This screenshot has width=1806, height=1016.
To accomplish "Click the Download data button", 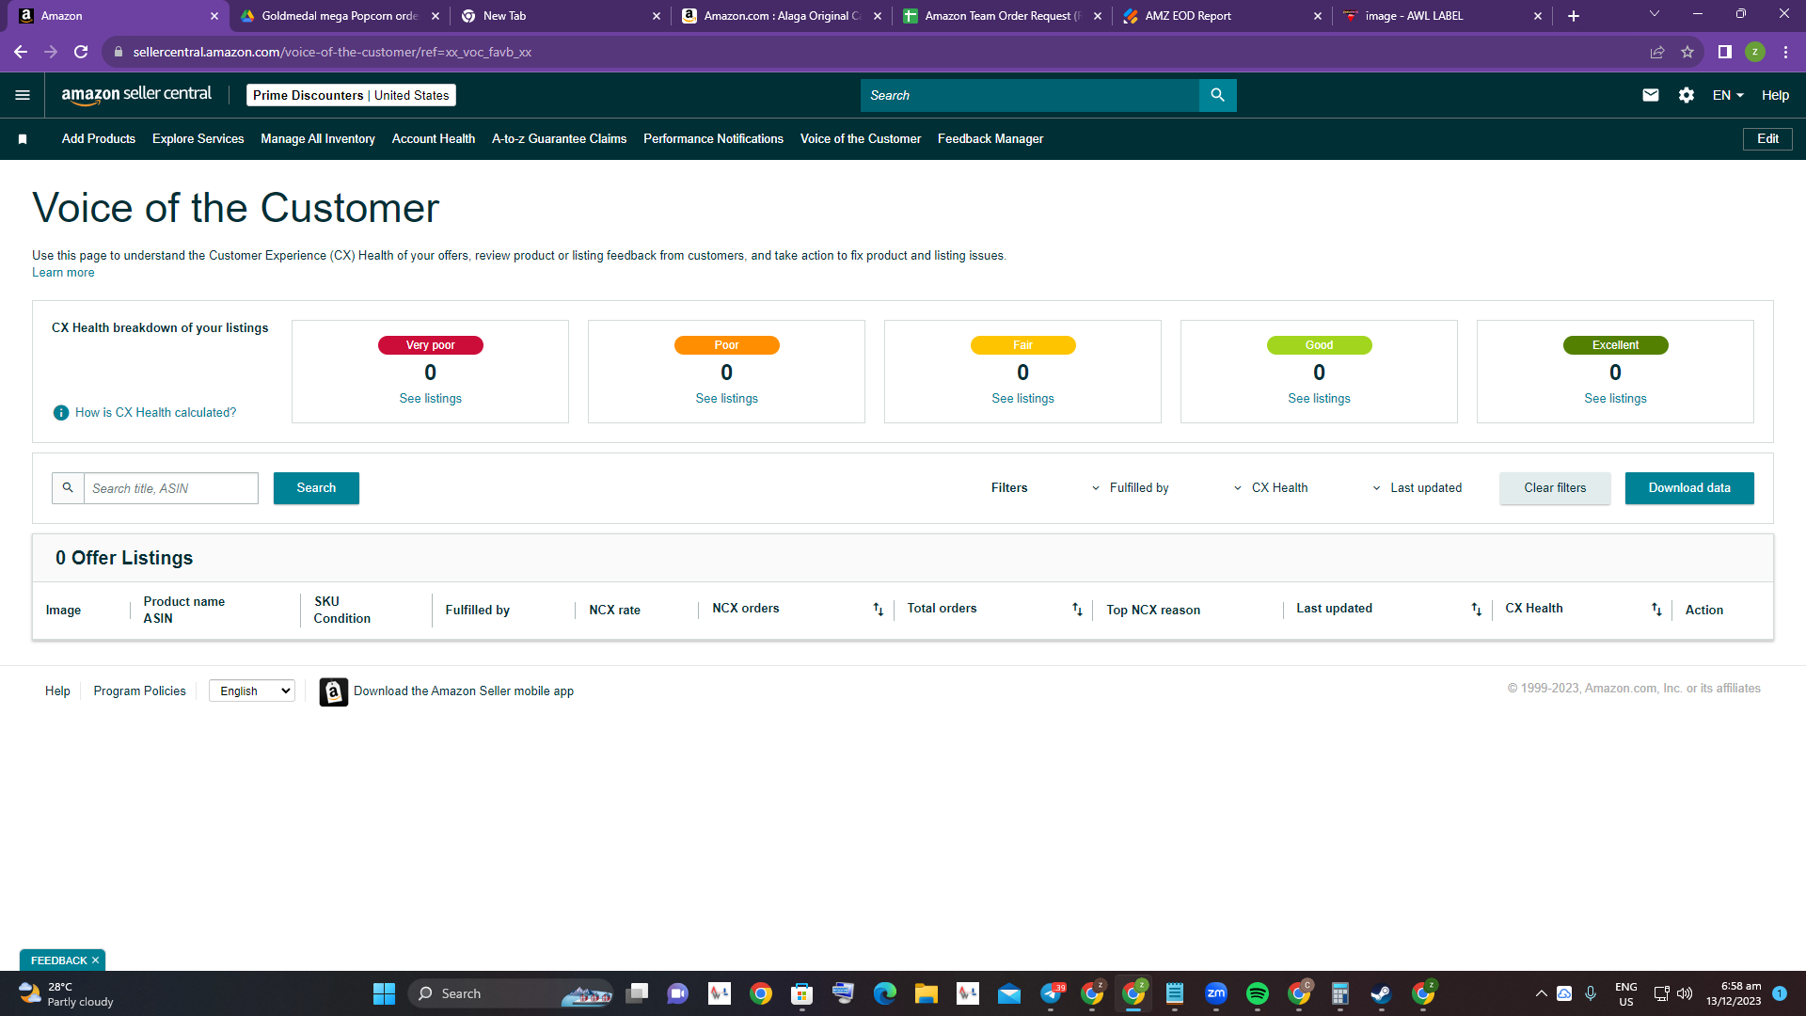I will tap(1689, 488).
